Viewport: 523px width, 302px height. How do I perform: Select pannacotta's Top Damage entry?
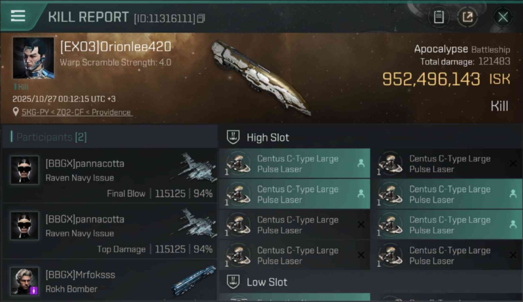pyautogui.click(x=109, y=231)
